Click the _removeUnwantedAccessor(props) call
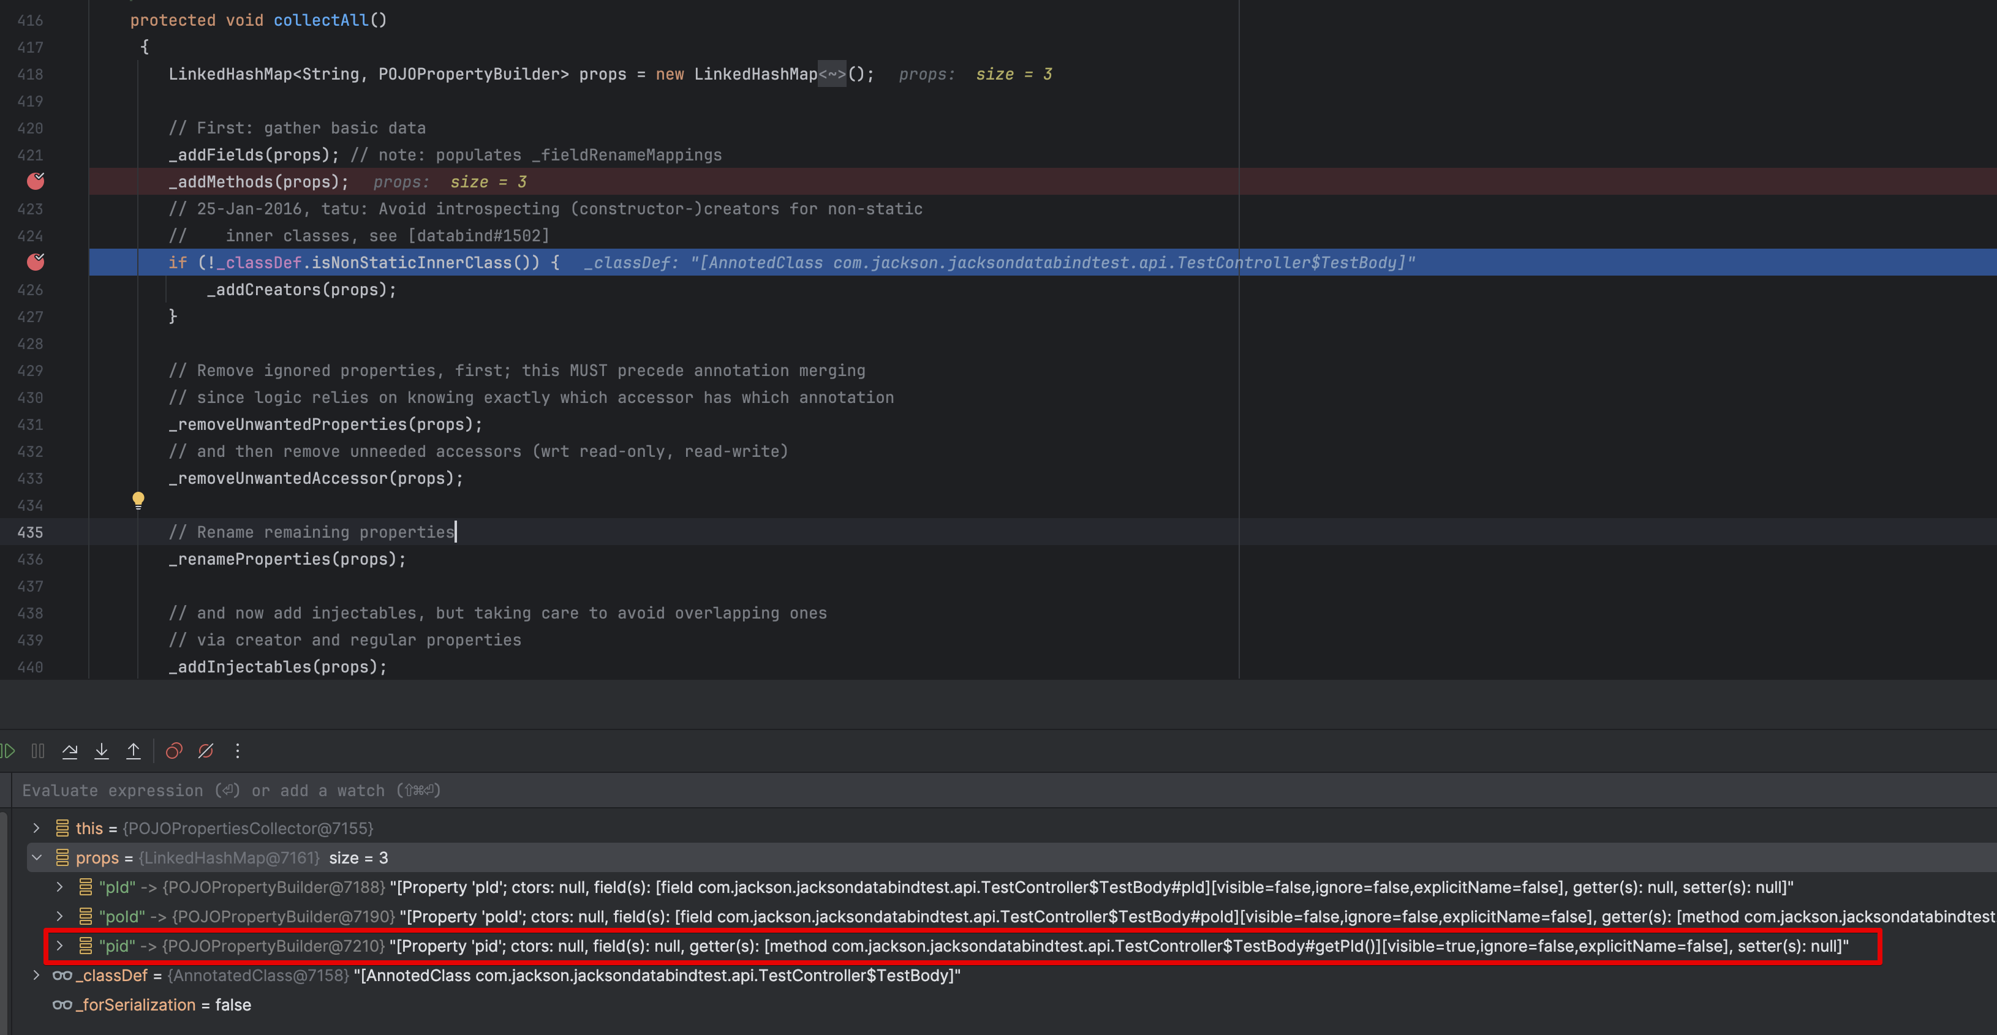This screenshot has width=1997, height=1035. (x=316, y=478)
